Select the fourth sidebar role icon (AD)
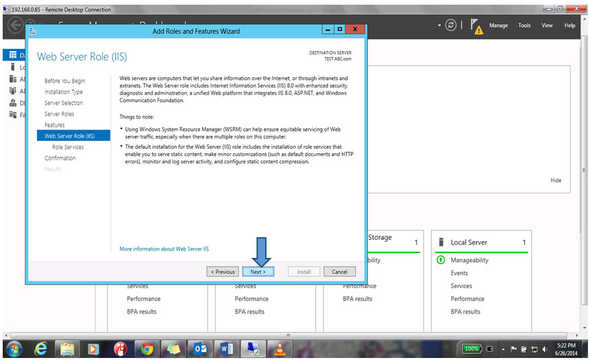 (13, 91)
